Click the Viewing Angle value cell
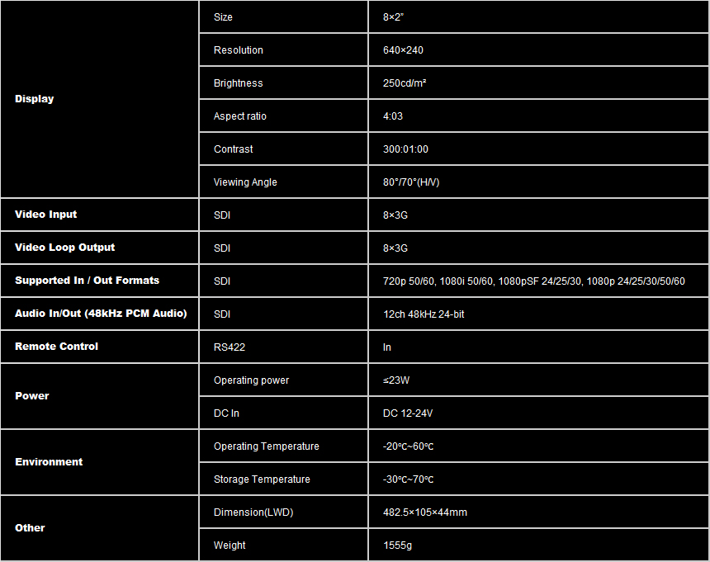 point(411,182)
